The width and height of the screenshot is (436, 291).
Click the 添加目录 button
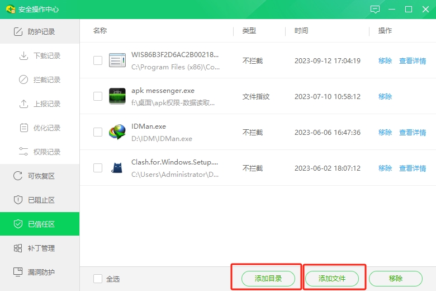[x=268, y=279]
